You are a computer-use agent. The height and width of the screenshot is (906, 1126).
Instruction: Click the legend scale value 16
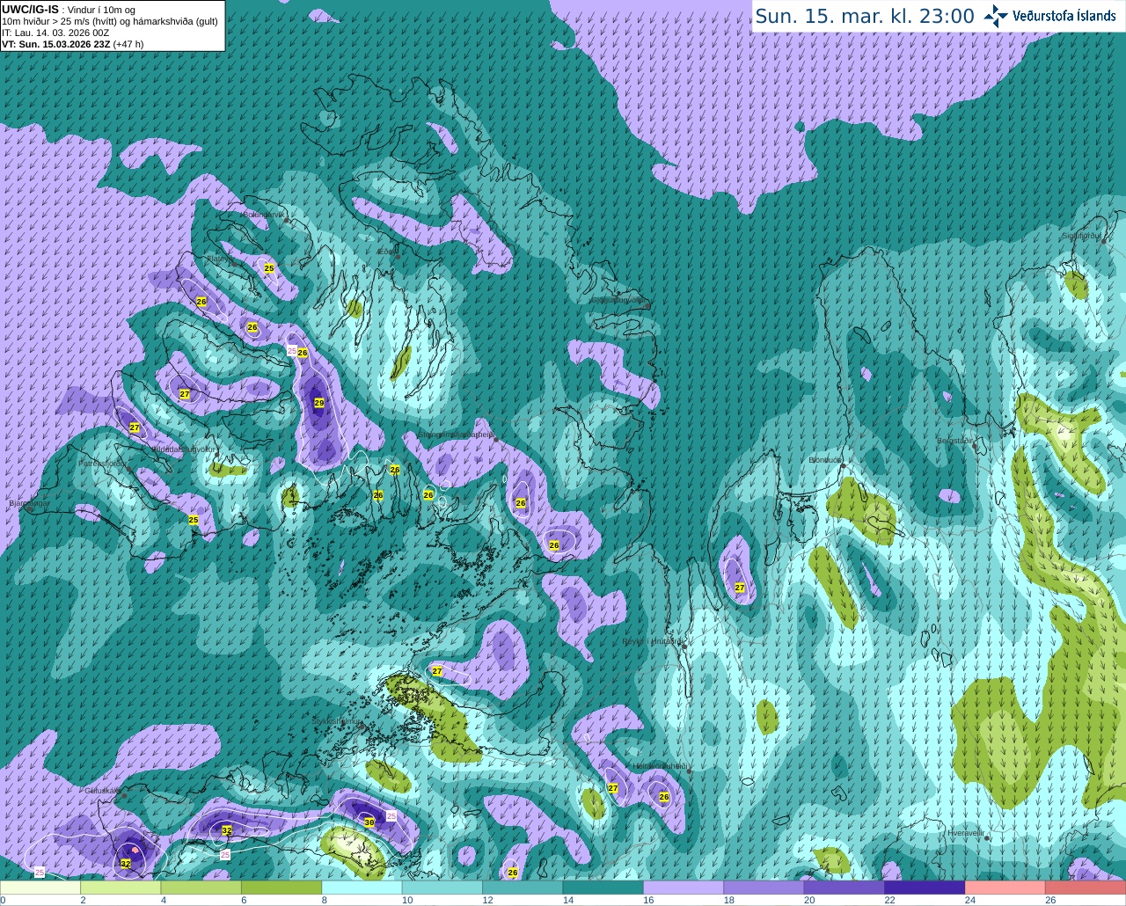(x=649, y=900)
